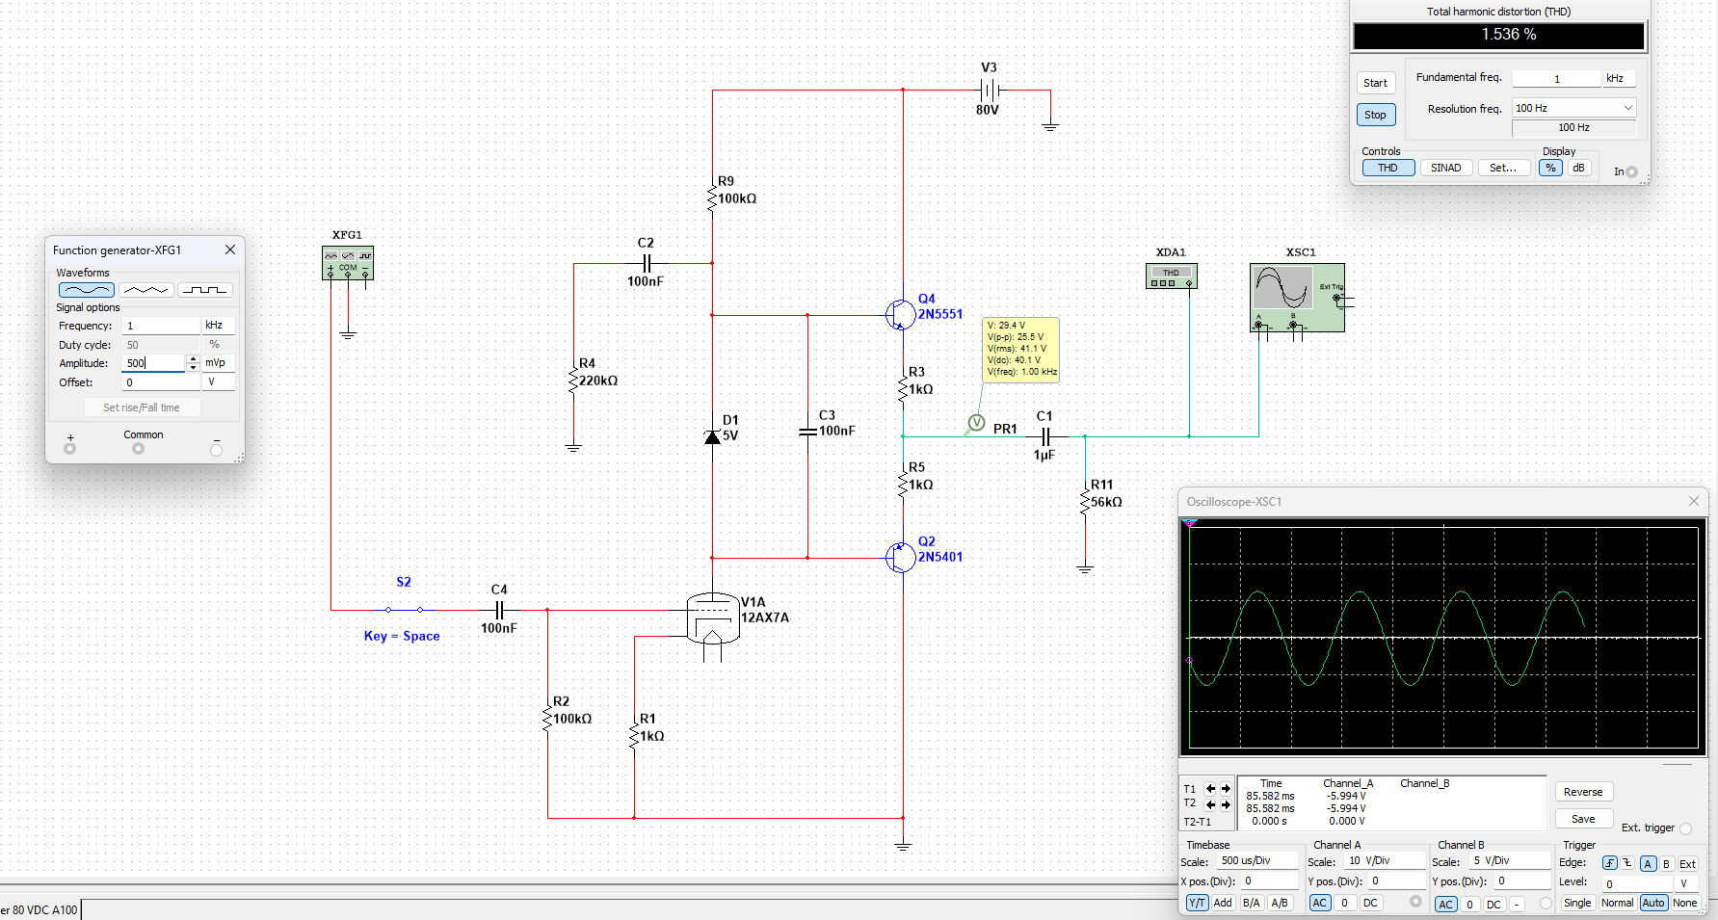Move oscilloscope cursor T1 left

pyautogui.click(x=1210, y=788)
